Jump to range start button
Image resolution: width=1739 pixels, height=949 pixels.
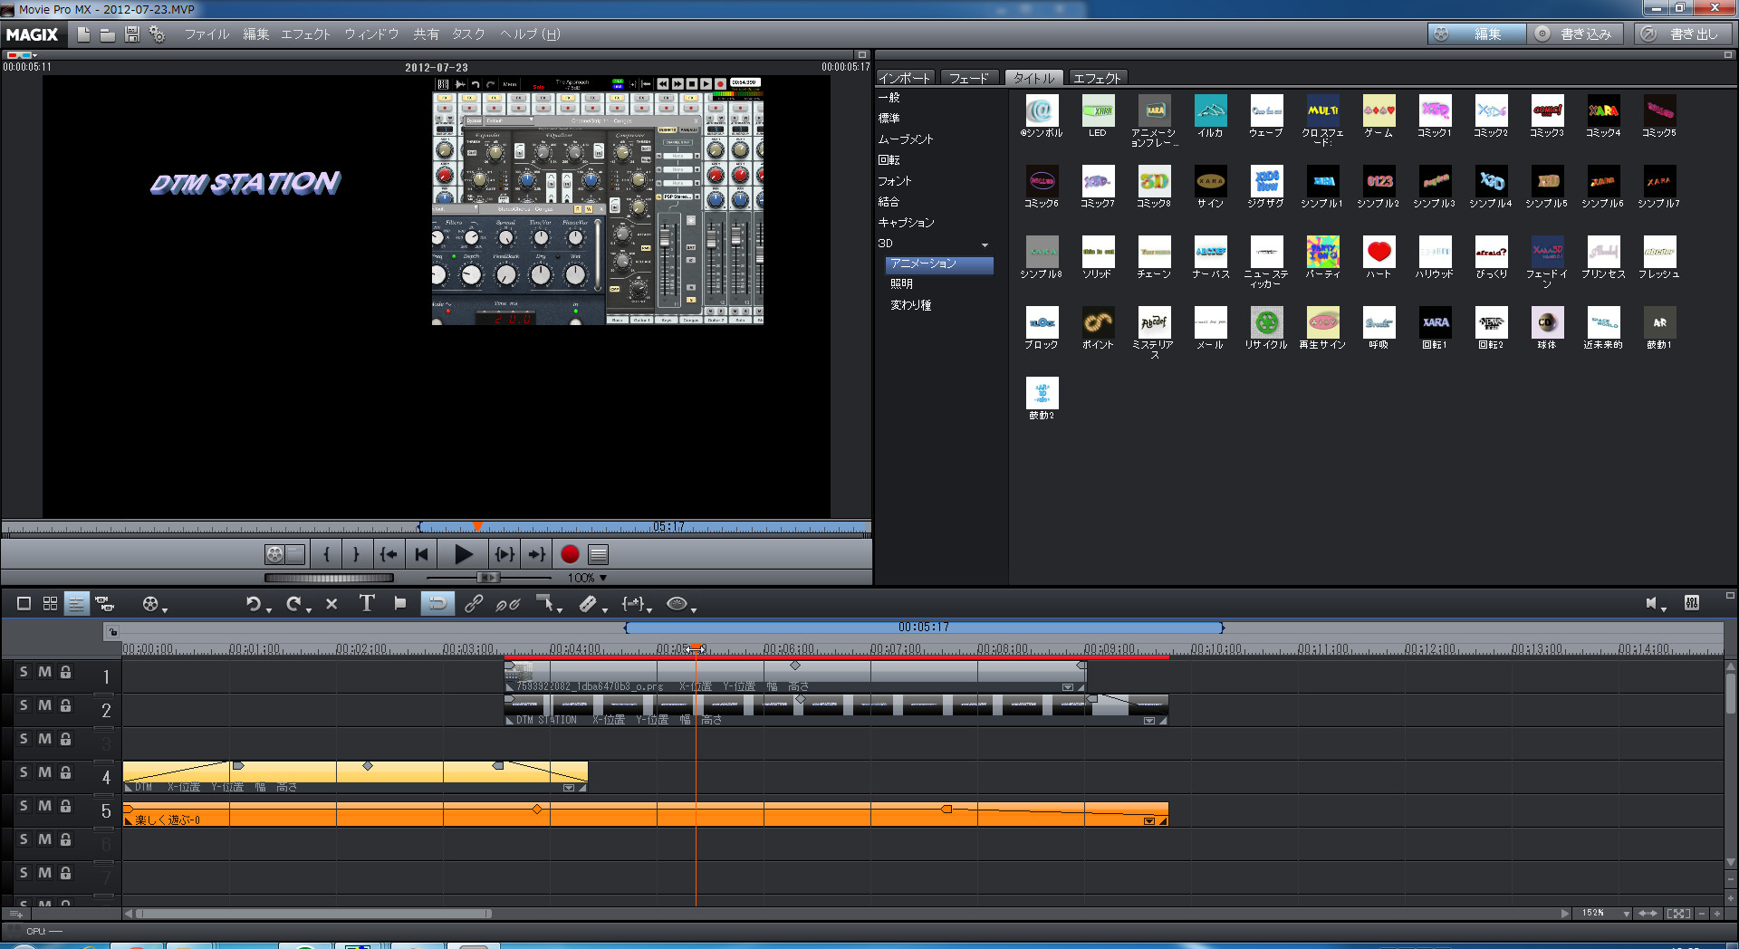pos(389,554)
